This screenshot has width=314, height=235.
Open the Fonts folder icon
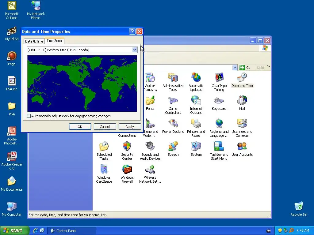pyautogui.click(x=150, y=103)
